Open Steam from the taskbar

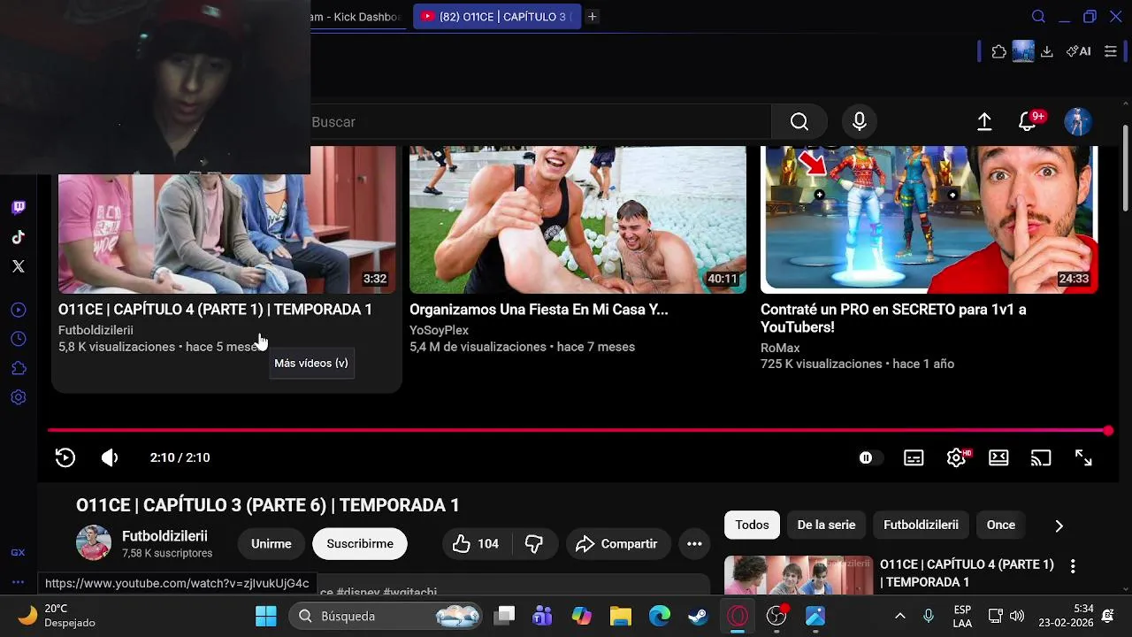point(699,616)
